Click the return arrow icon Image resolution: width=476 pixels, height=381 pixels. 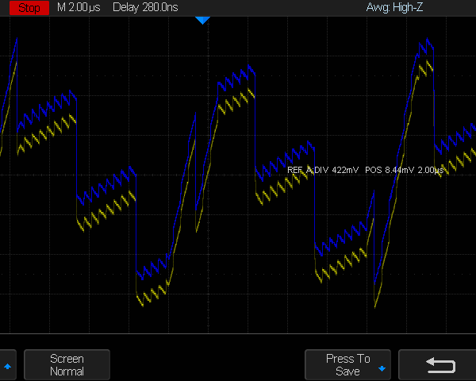pyautogui.click(x=440, y=365)
